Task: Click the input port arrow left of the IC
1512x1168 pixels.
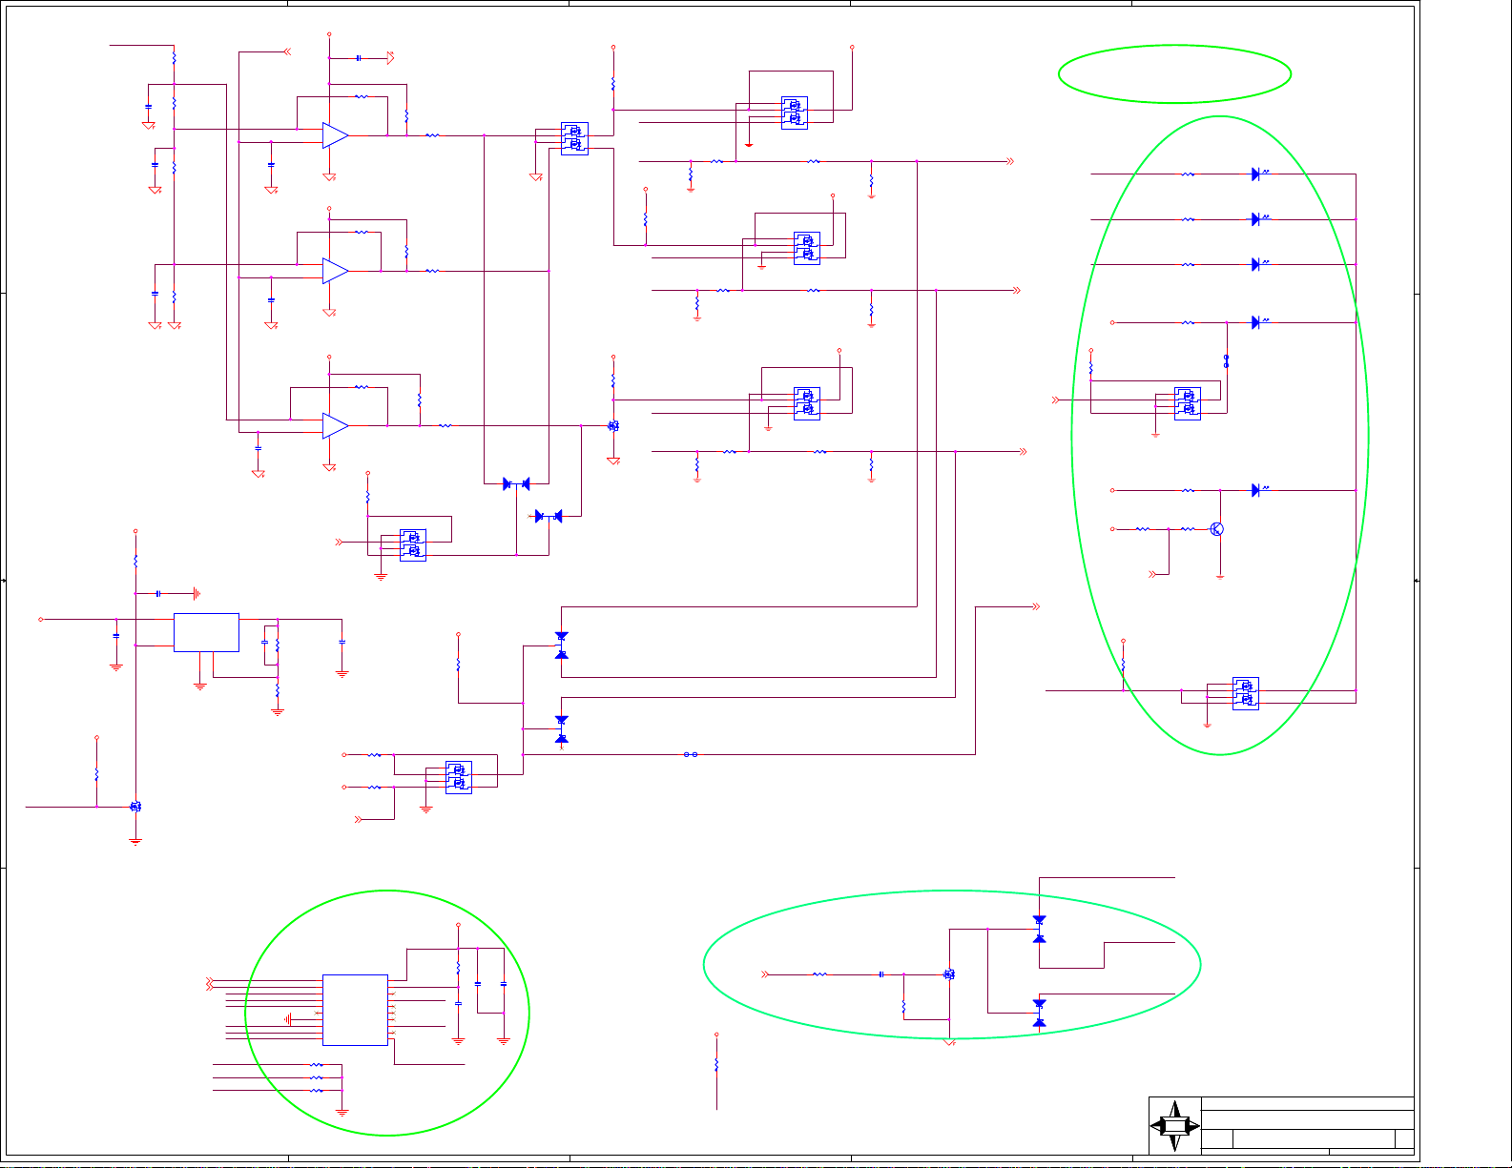Action: pyautogui.click(x=210, y=982)
